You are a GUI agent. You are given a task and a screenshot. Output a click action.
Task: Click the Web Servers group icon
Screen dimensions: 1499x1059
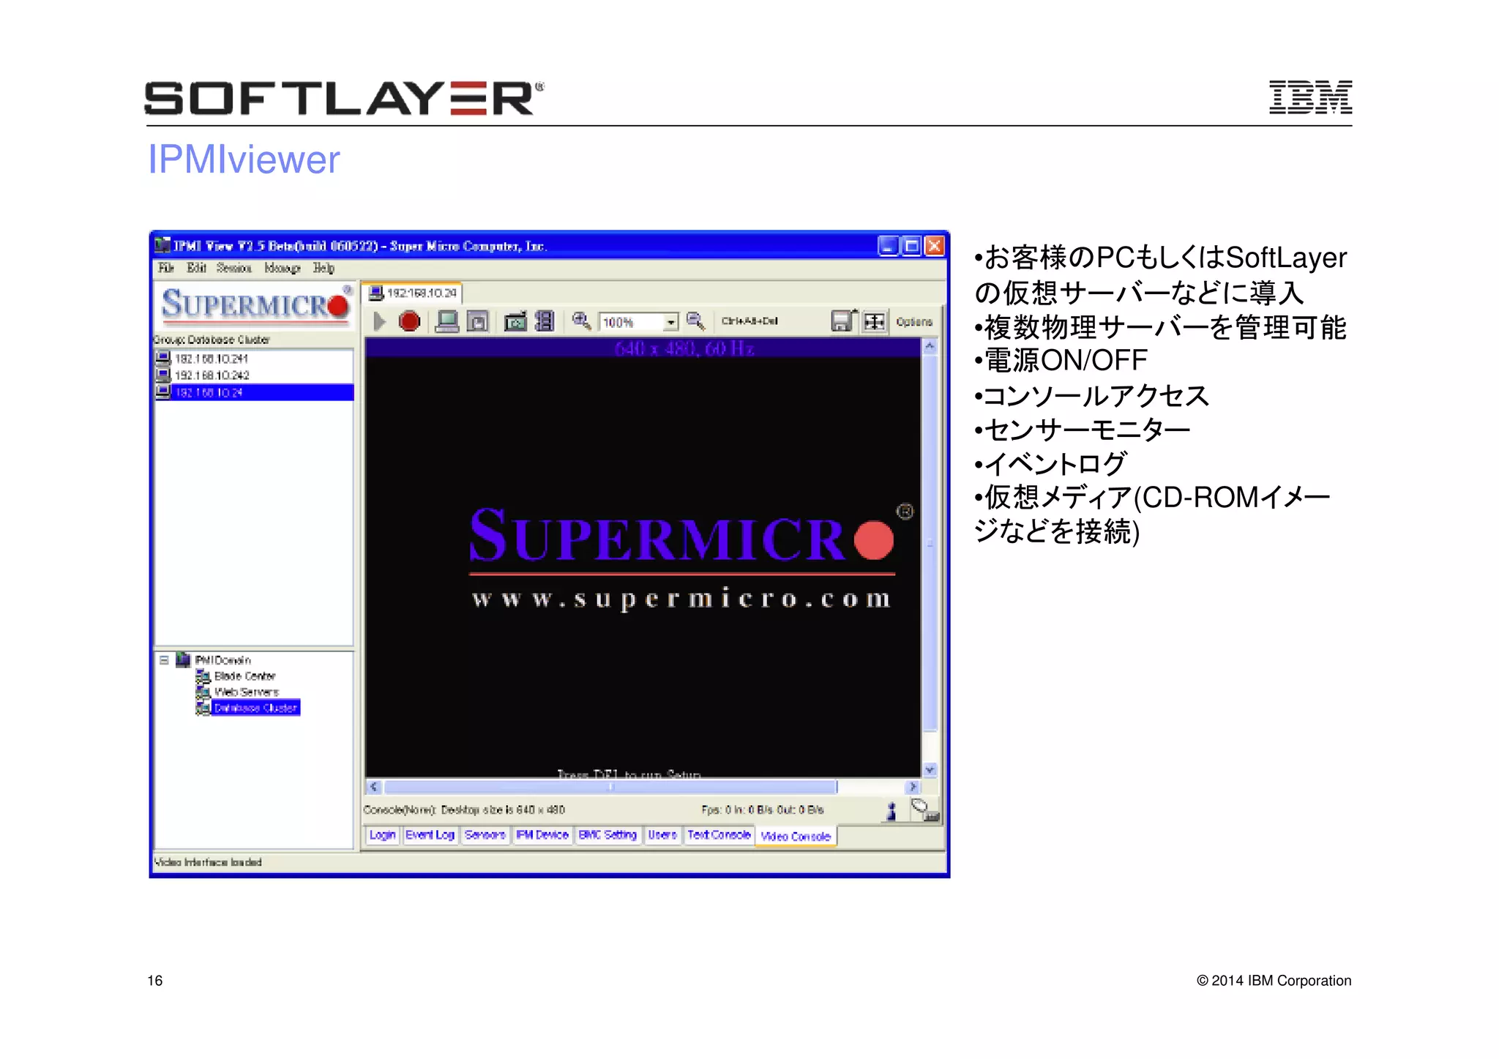point(203,692)
